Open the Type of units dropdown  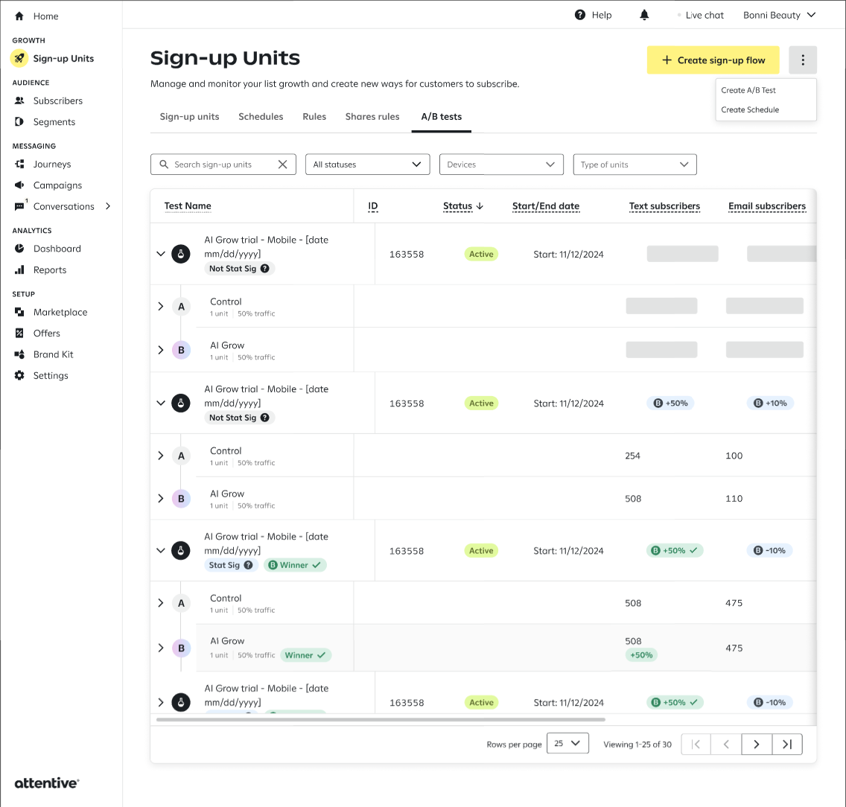634,165
